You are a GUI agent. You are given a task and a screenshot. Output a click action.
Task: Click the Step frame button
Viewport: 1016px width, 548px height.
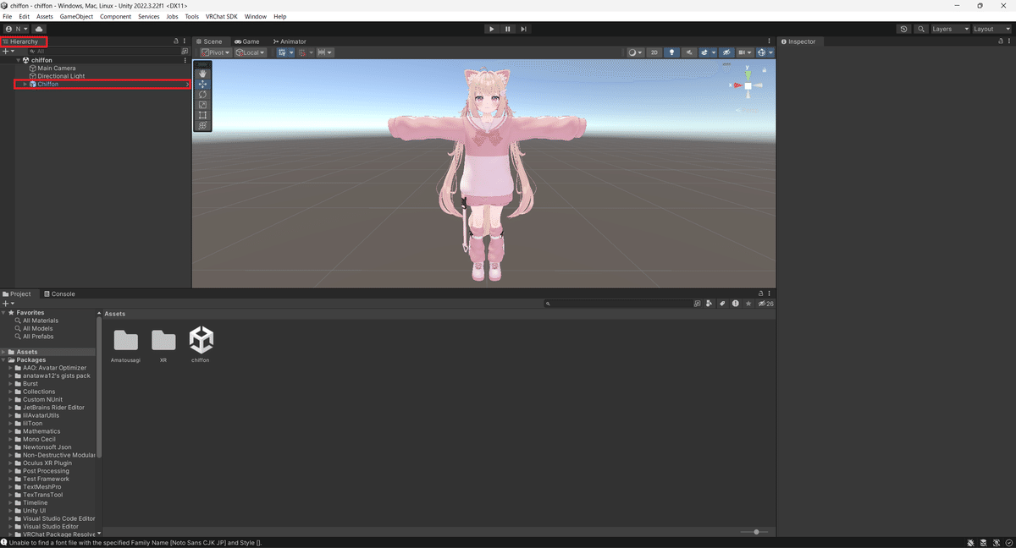(x=524, y=29)
